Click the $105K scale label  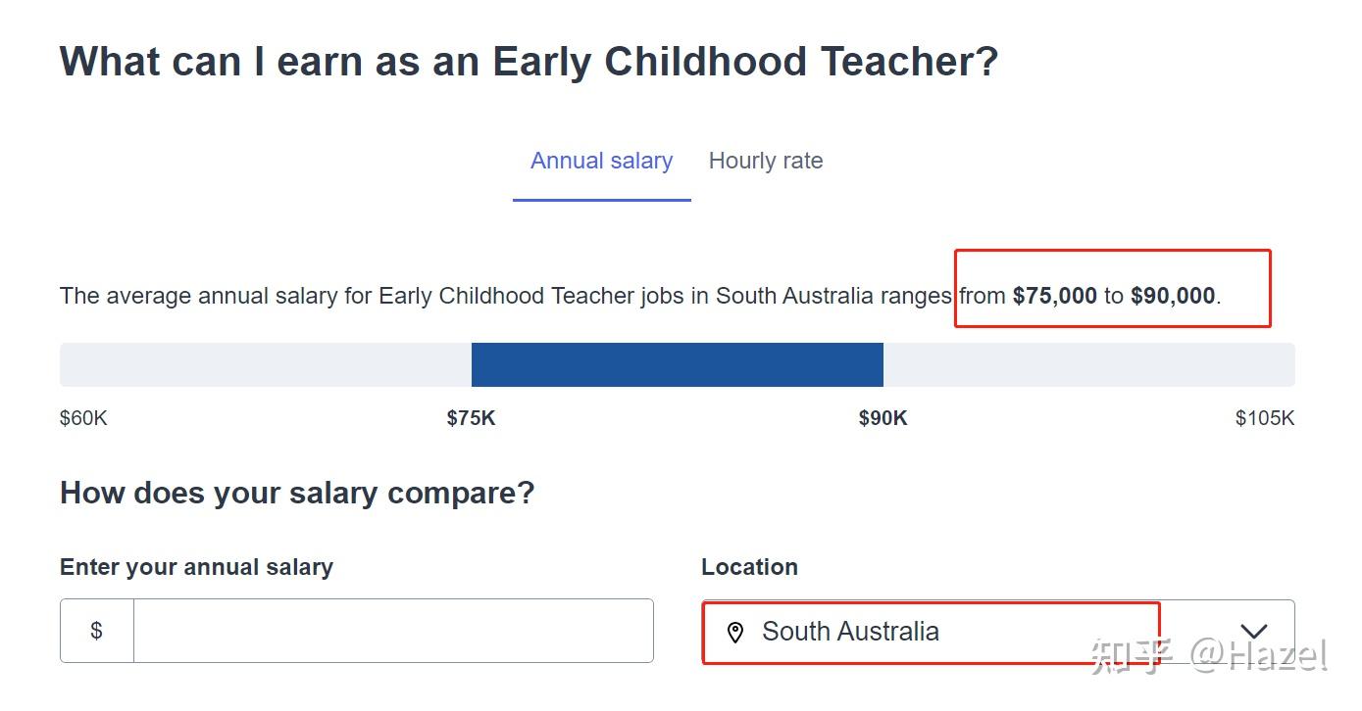[x=1264, y=418]
